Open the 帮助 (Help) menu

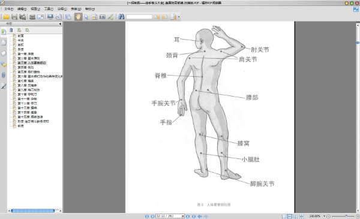pyautogui.click(x=90, y=9)
